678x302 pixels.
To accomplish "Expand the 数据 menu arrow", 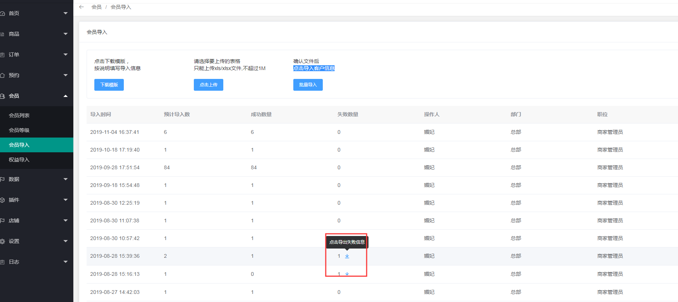I will [x=66, y=179].
